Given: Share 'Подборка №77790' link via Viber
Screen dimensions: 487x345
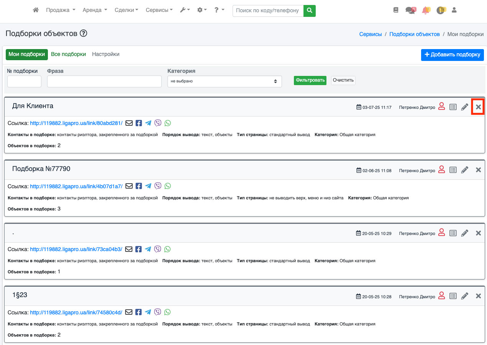Looking at the screenshot, I should [x=158, y=186].
